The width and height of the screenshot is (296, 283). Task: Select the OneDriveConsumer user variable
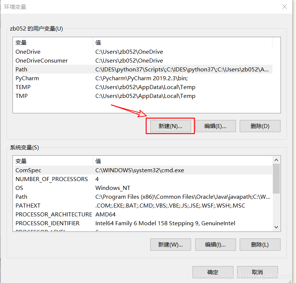point(144,61)
